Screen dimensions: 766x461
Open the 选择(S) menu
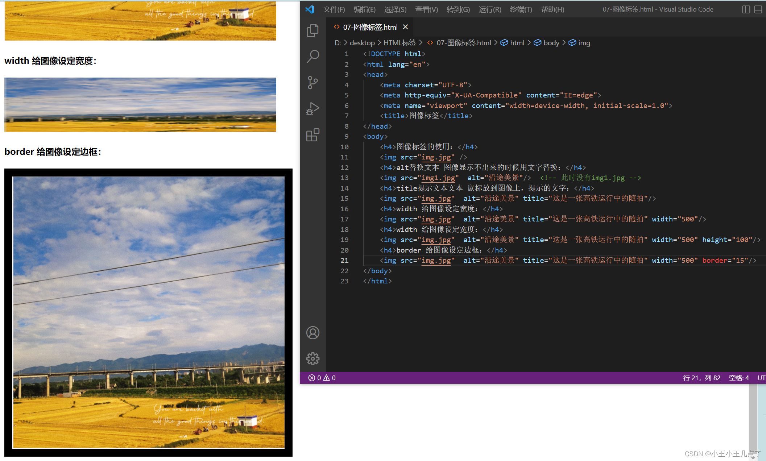pyautogui.click(x=395, y=9)
